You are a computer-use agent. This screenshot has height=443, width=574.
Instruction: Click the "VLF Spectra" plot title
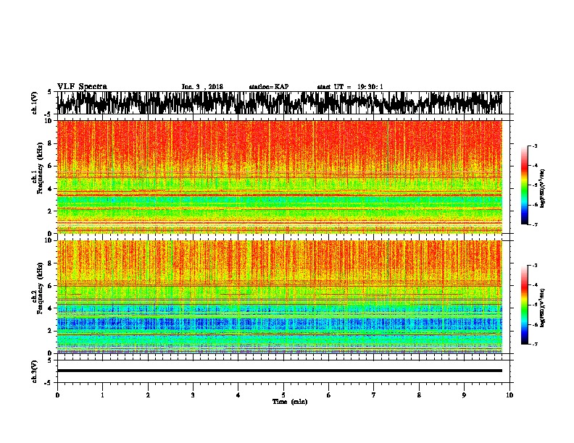click(x=82, y=87)
